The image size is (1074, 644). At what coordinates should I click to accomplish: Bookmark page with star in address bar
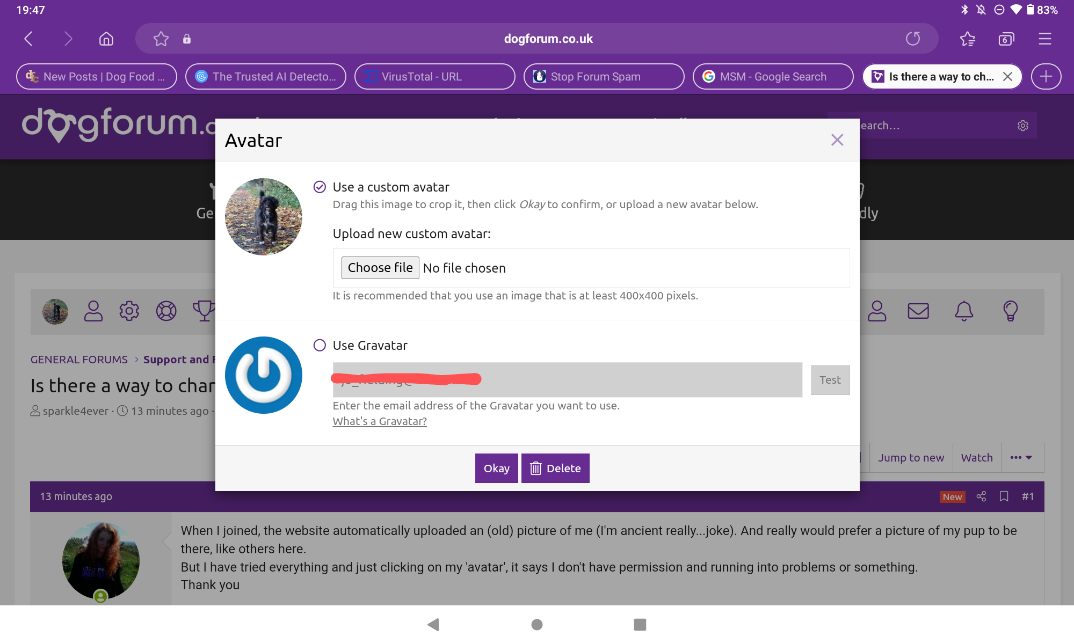tap(161, 39)
